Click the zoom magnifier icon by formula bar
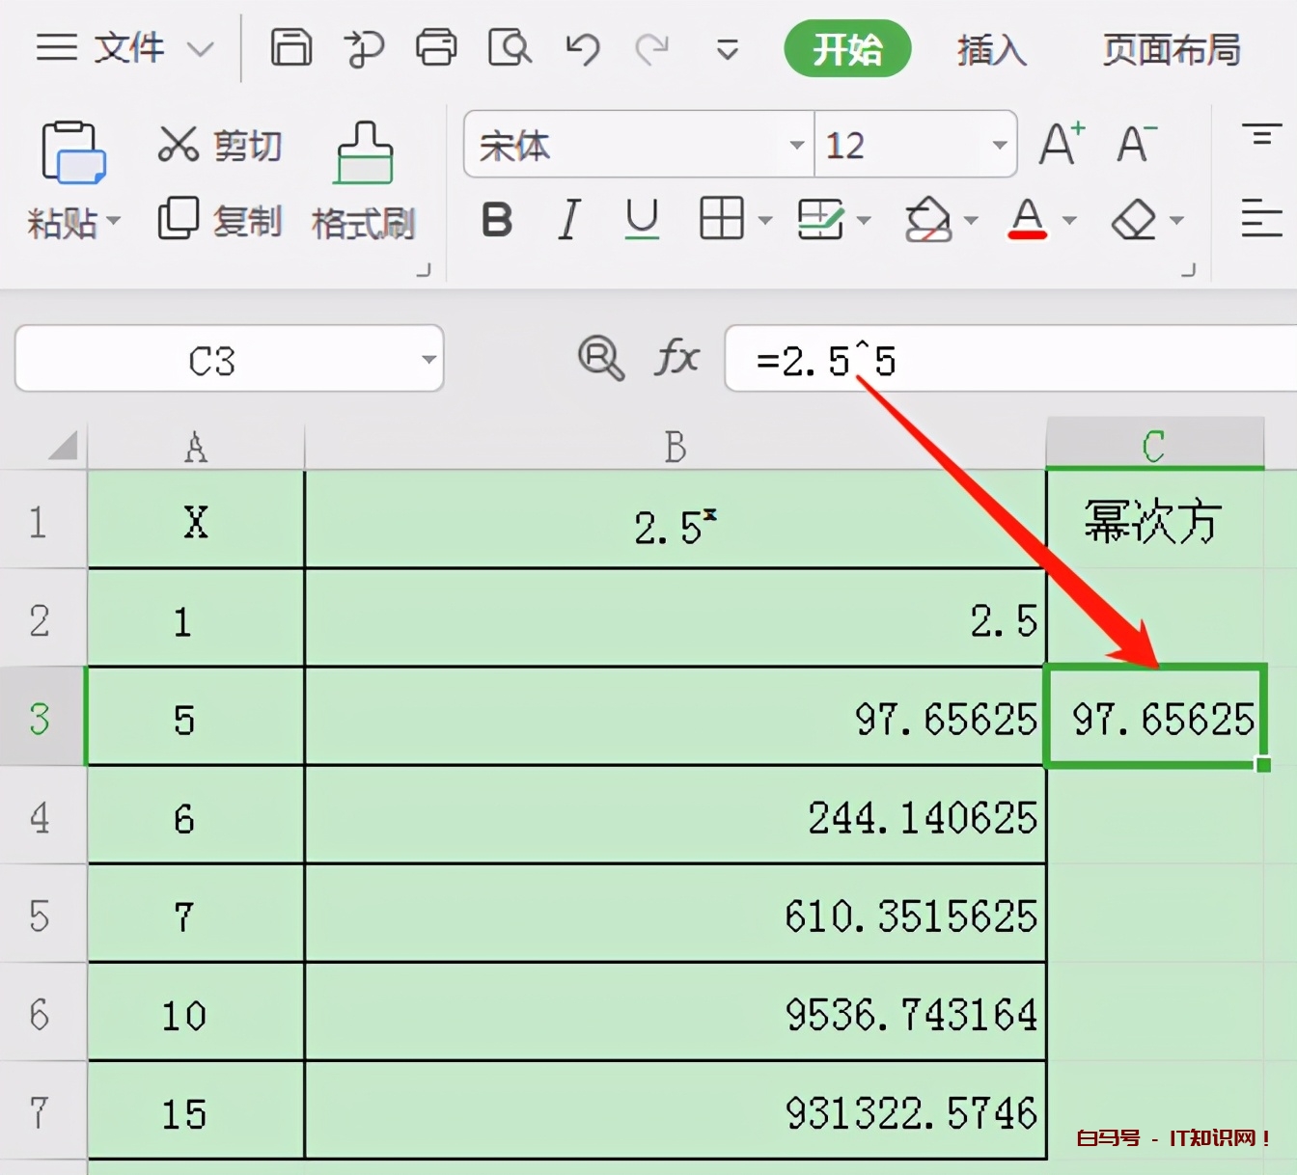The width and height of the screenshot is (1297, 1175). pos(601,358)
